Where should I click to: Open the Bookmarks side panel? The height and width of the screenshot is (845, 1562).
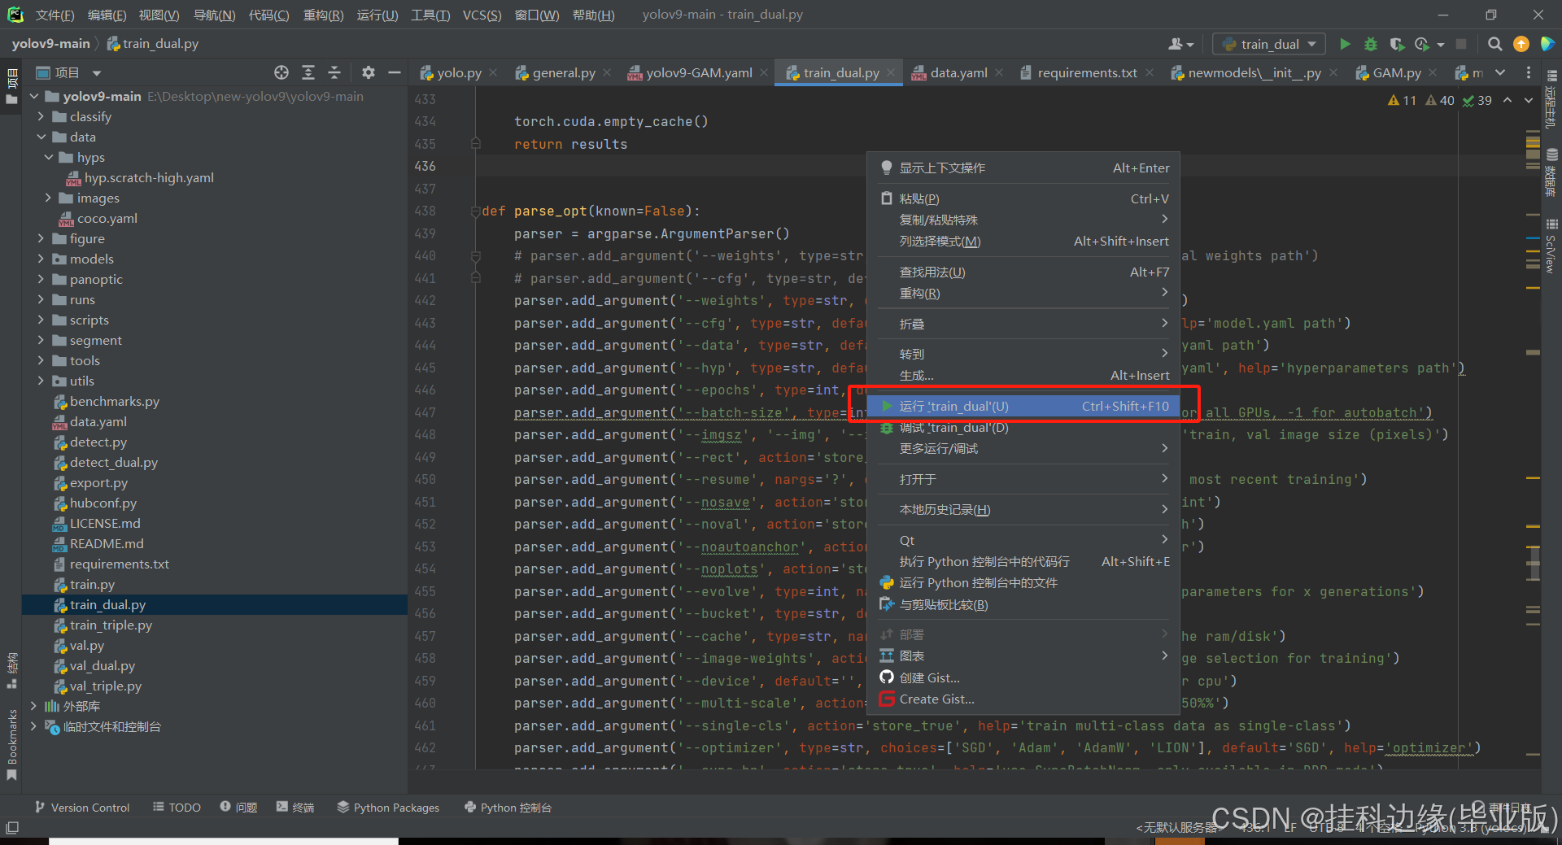(x=11, y=744)
